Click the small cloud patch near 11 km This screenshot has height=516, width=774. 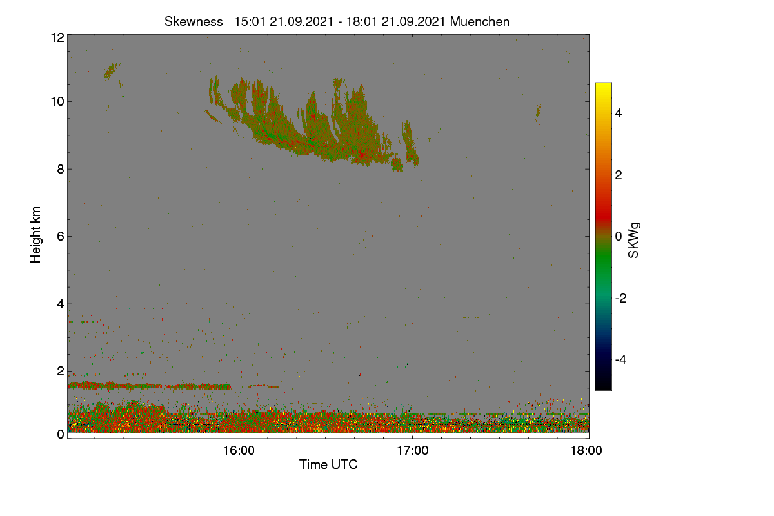(112, 70)
